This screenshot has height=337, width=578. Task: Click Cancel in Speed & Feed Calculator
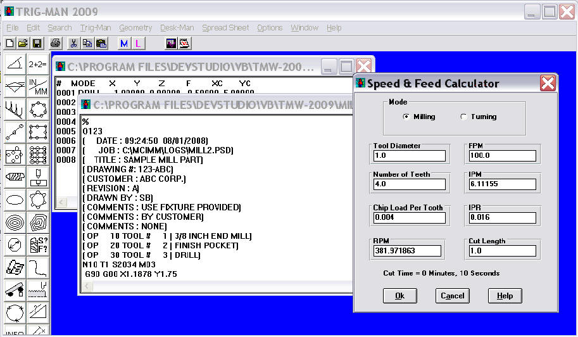[x=452, y=296]
